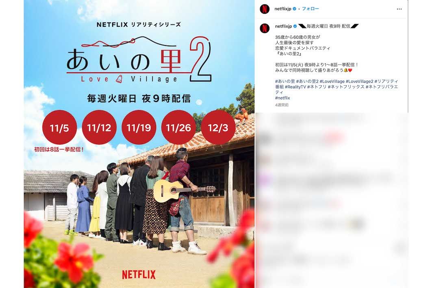The width and height of the screenshot is (432, 288).
Task: Open the #ネットフリックス hashtag
Action: pyautogui.click(x=346, y=87)
